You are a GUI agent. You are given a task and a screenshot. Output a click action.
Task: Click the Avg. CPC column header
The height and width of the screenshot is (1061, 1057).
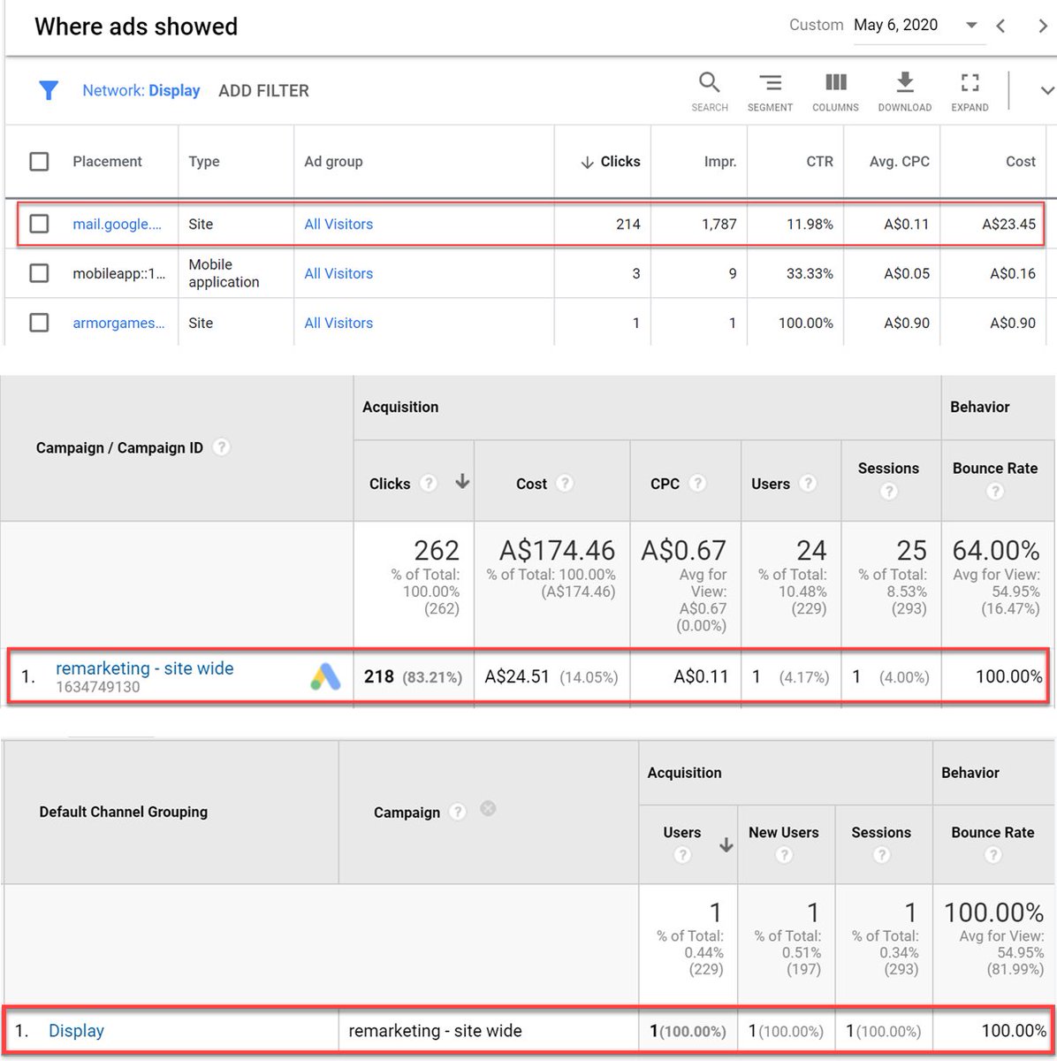click(899, 162)
